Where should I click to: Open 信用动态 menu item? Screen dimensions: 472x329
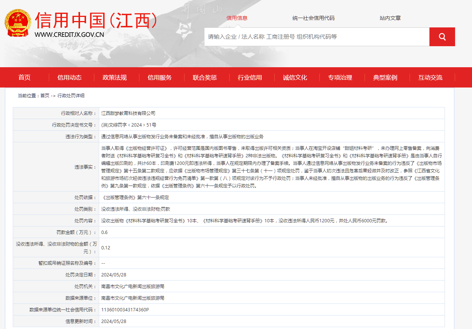[x=69, y=77]
